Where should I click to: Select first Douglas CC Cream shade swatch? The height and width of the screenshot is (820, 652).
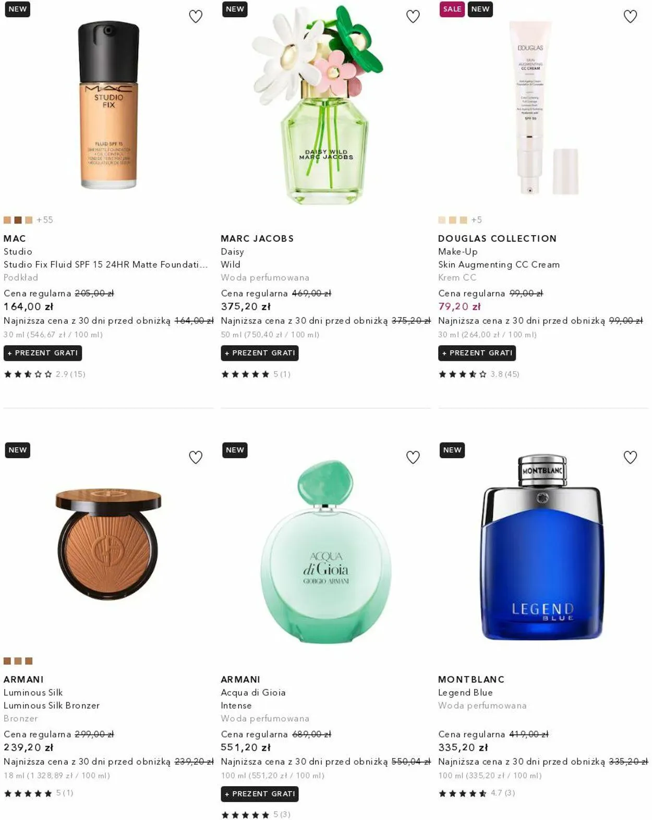(442, 220)
